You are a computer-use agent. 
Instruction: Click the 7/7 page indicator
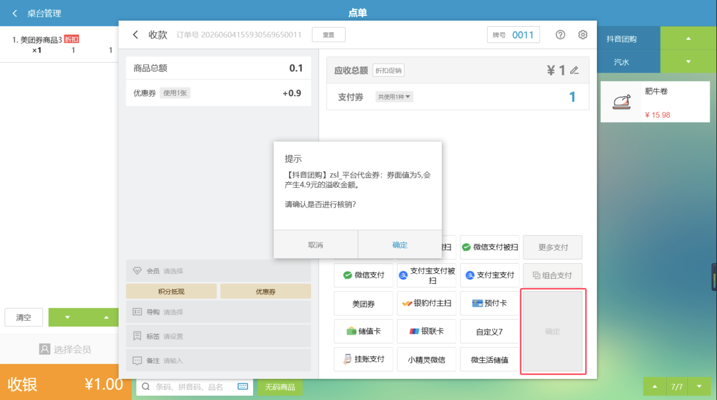coord(677,387)
